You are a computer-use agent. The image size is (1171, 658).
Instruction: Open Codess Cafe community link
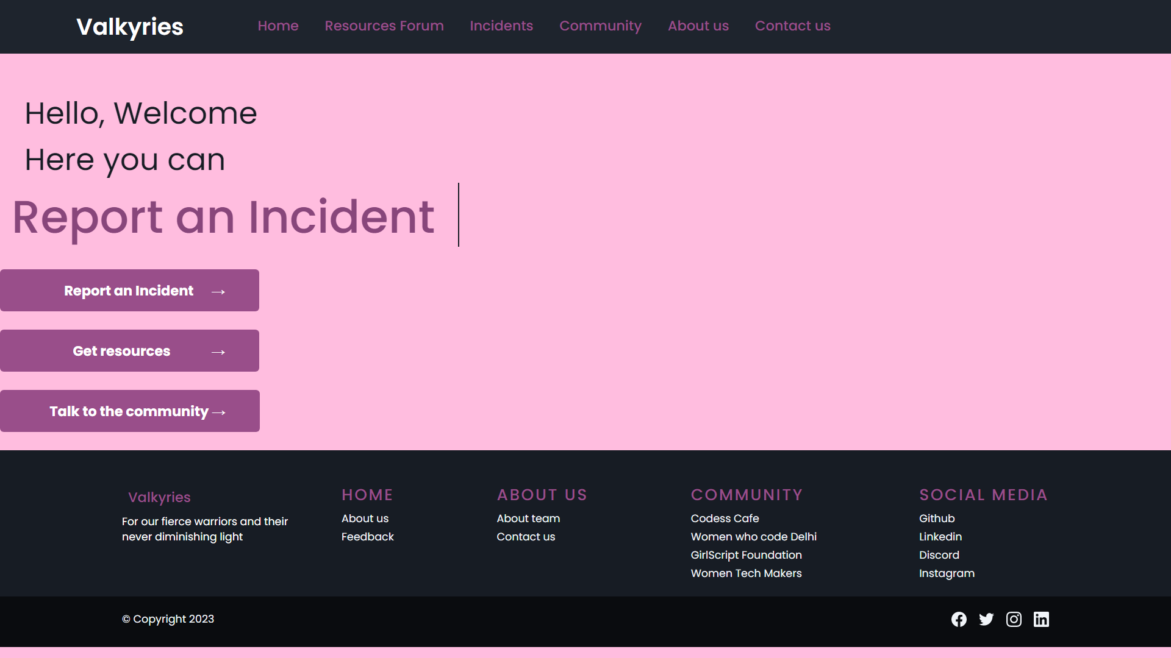[x=725, y=518]
